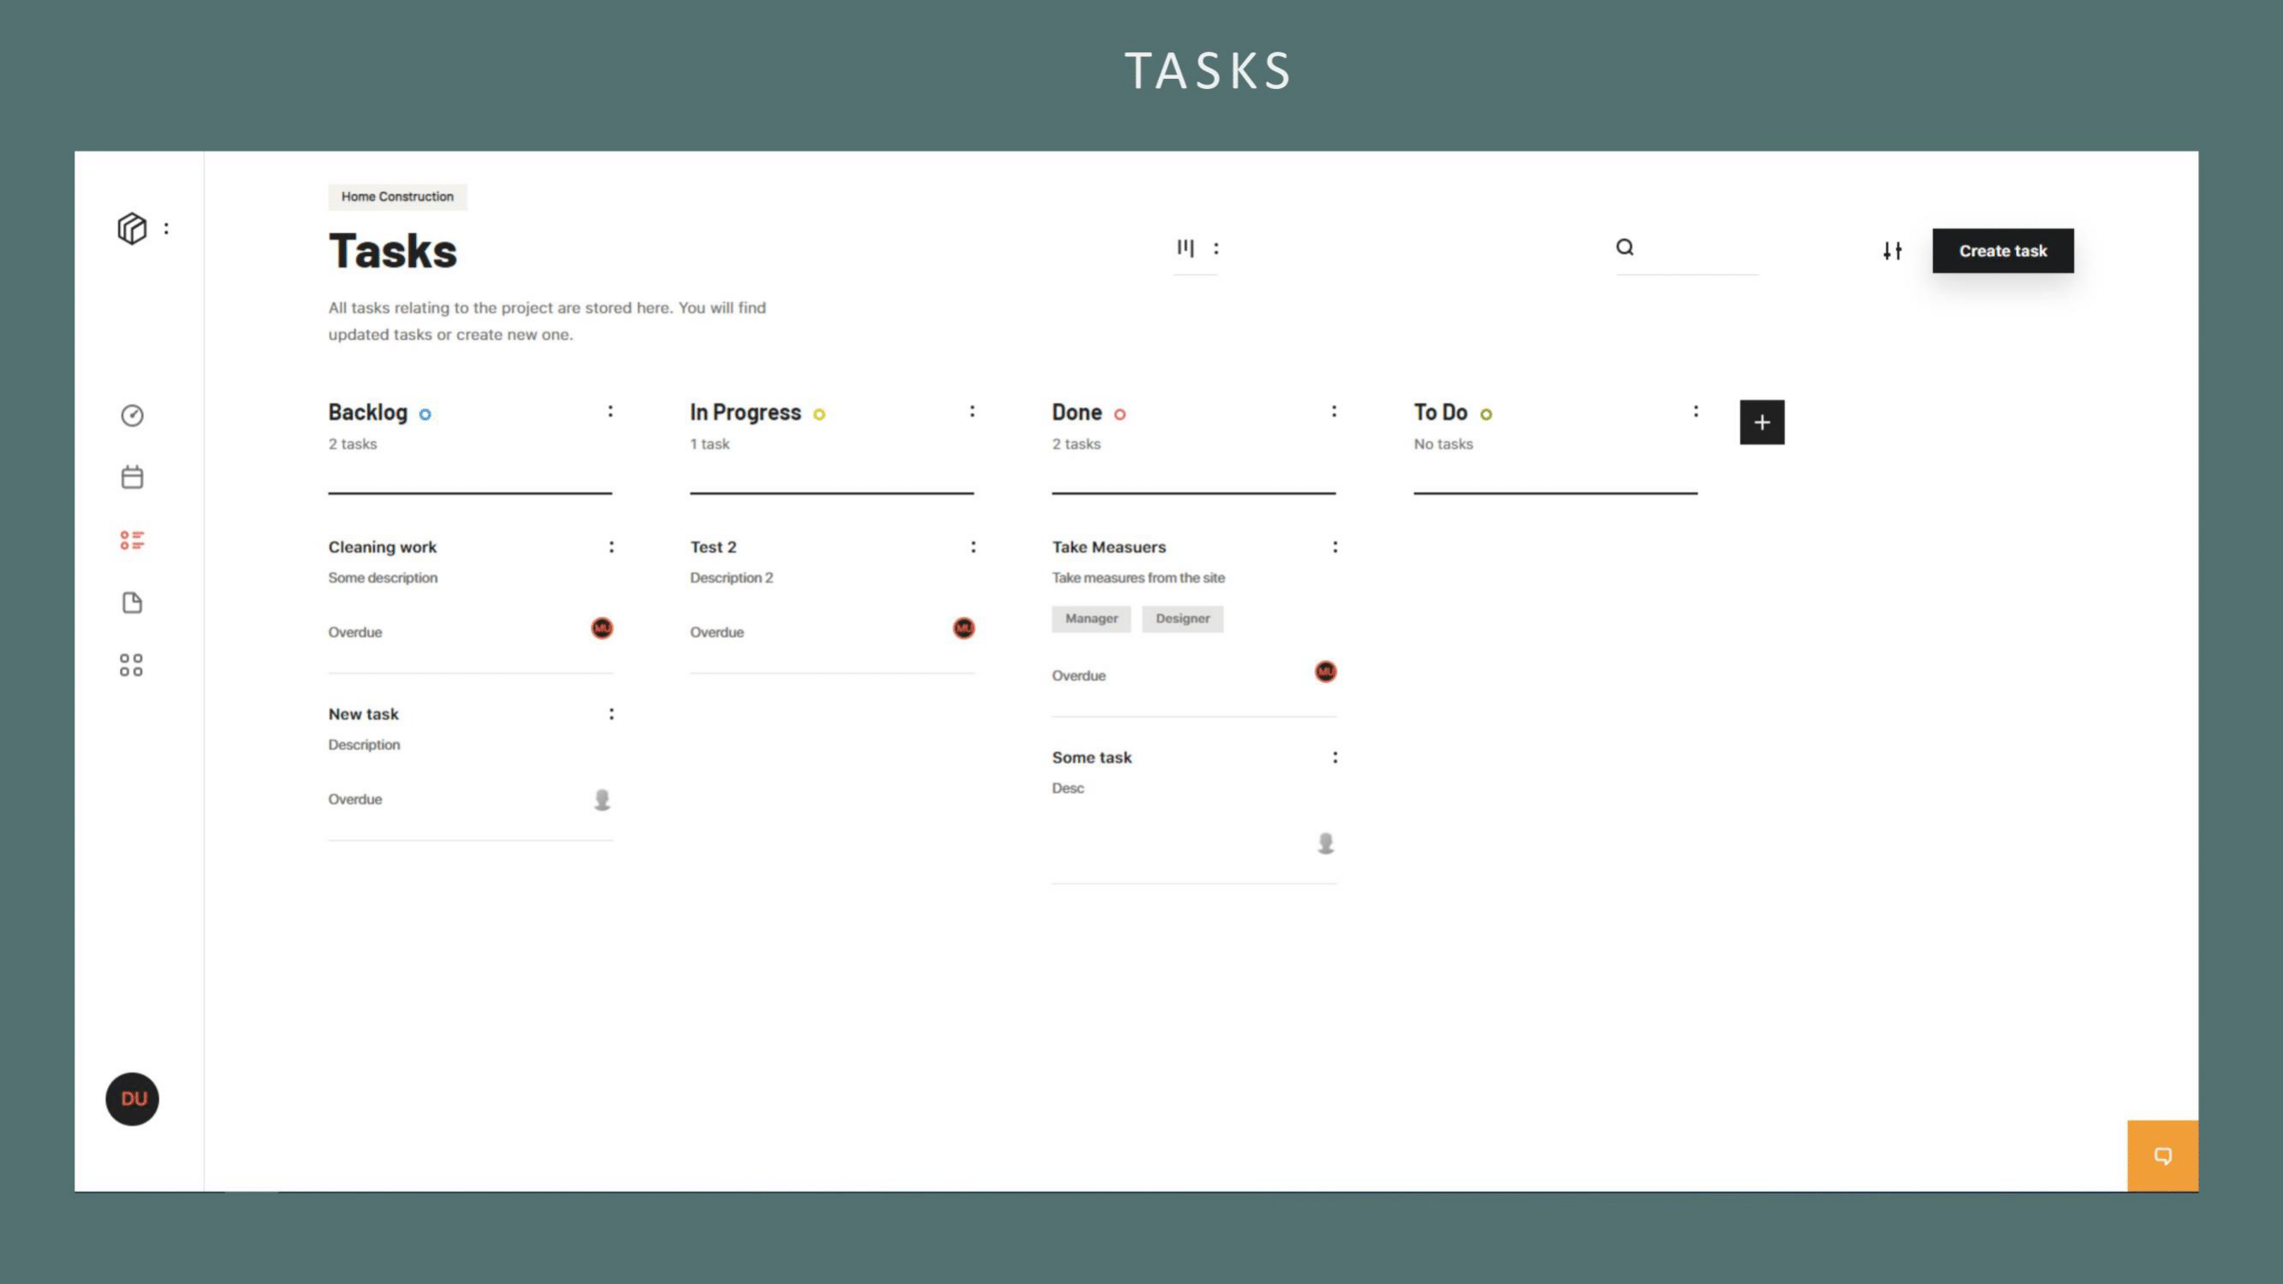
Task: Select the red tasks list icon
Action: tap(132, 540)
